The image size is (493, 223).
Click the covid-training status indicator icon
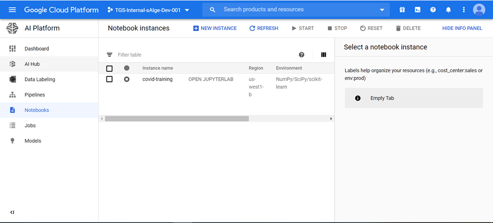pyautogui.click(x=127, y=79)
